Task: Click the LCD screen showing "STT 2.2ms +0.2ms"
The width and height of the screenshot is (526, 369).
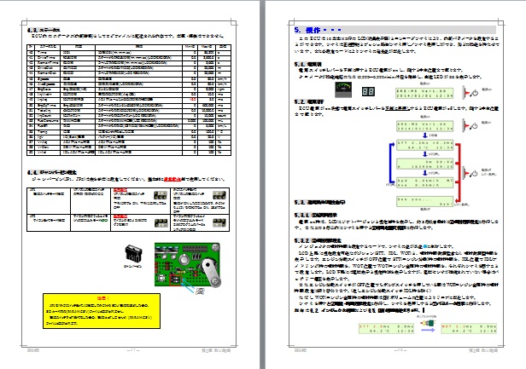Action: tap(424, 145)
